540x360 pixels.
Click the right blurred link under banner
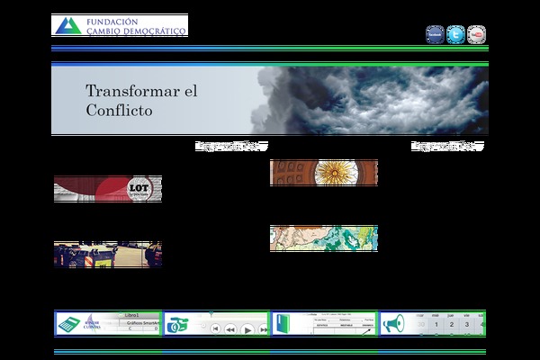click(x=448, y=145)
